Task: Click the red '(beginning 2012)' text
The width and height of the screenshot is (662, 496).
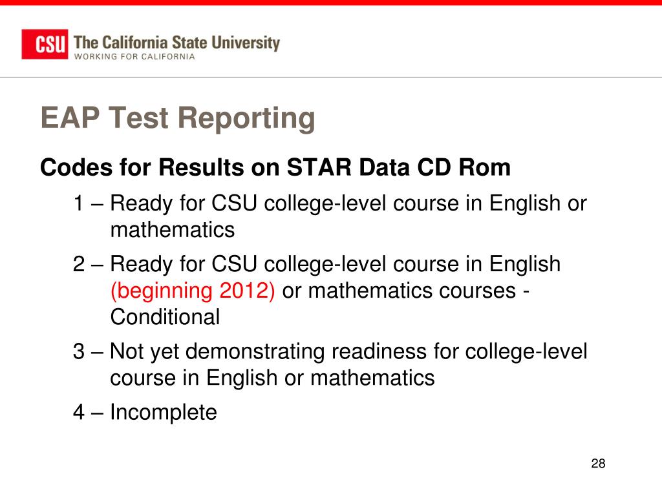Action: pos(193,291)
